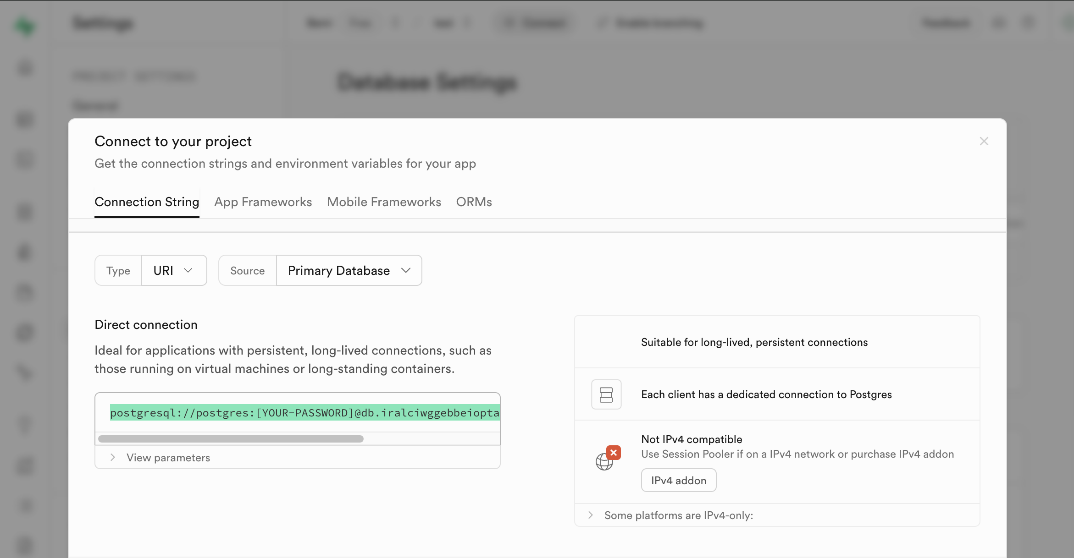Click first sidebar icon below Supabase logo
Image resolution: width=1074 pixels, height=558 pixels.
tap(25, 69)
